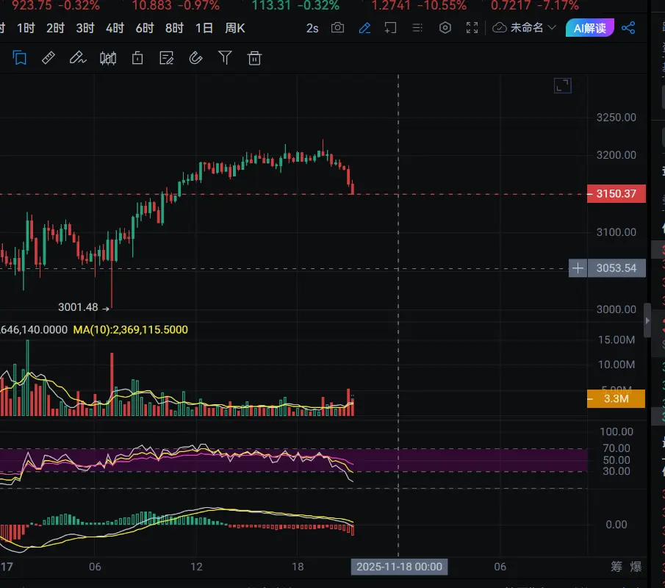Select the ruler measure tool
The width and height of the screenshot is (665, 588).
(48, 57)
